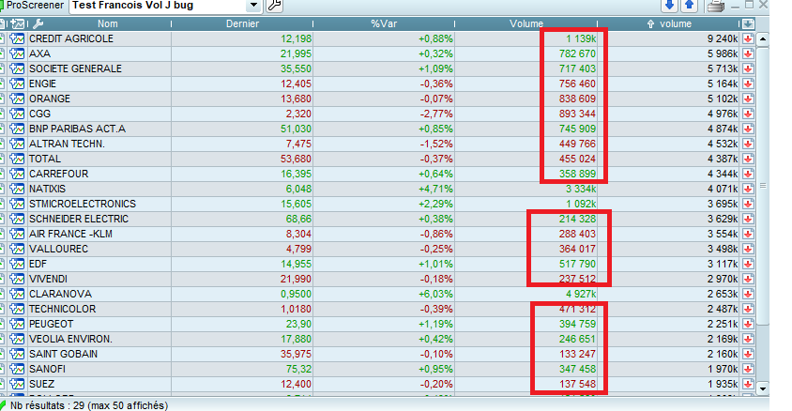
Task: Click the chart icon in the table header
Action: click(18, 23)
